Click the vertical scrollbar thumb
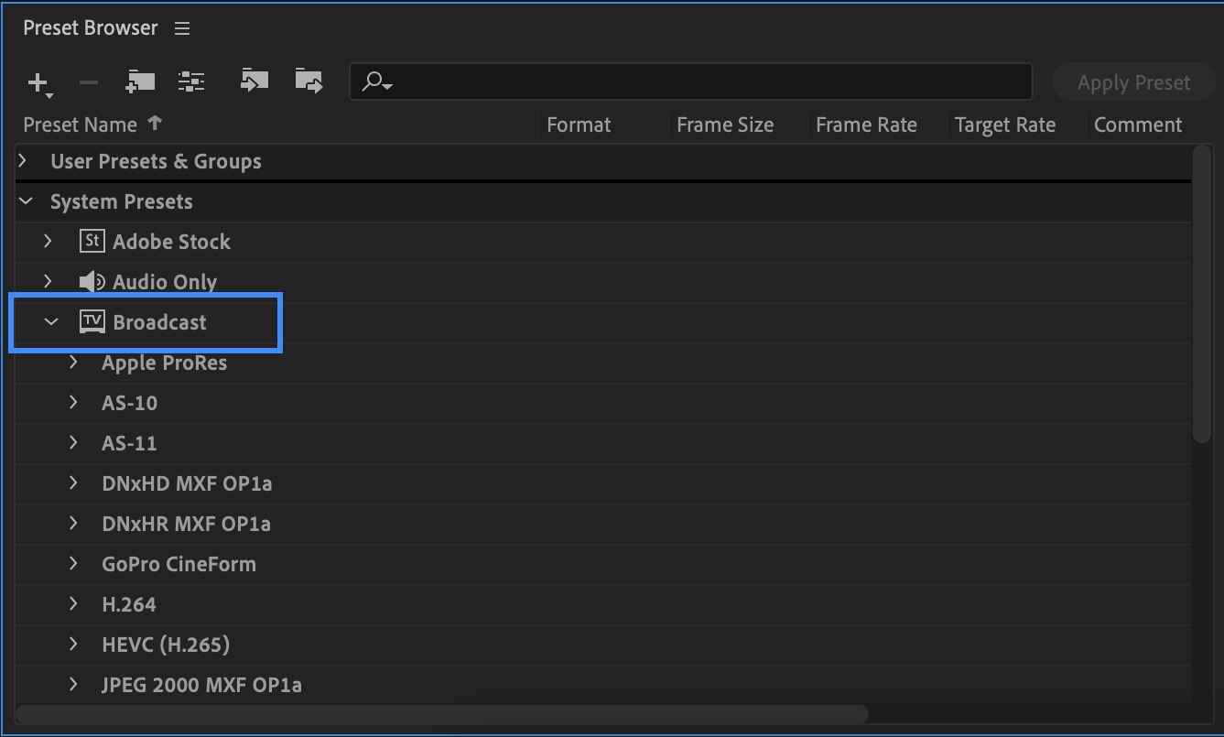Image resolution: width=1224 pixels, height=737 pixels. 1202,295
